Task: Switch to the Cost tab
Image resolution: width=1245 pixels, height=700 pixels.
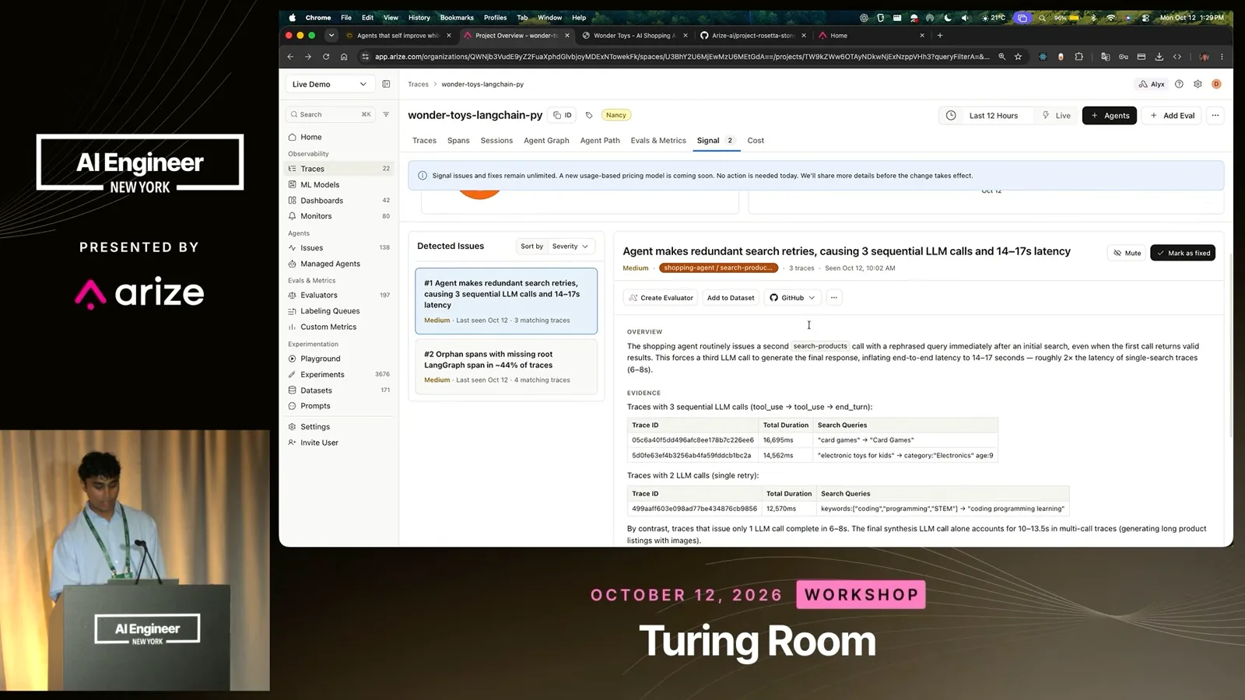Action: 756,141
